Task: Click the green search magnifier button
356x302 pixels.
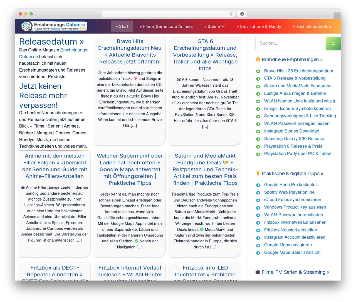Action: [x=333, y=43]
